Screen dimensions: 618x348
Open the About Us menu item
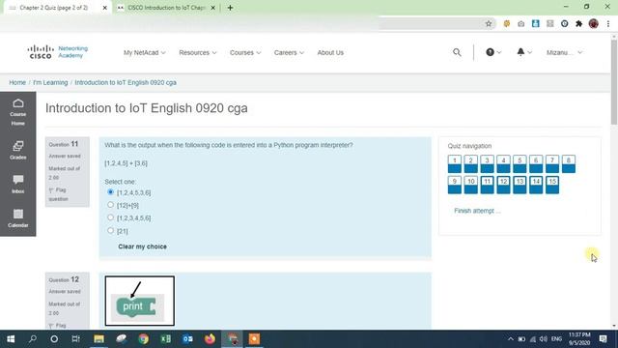pos(330,52)
